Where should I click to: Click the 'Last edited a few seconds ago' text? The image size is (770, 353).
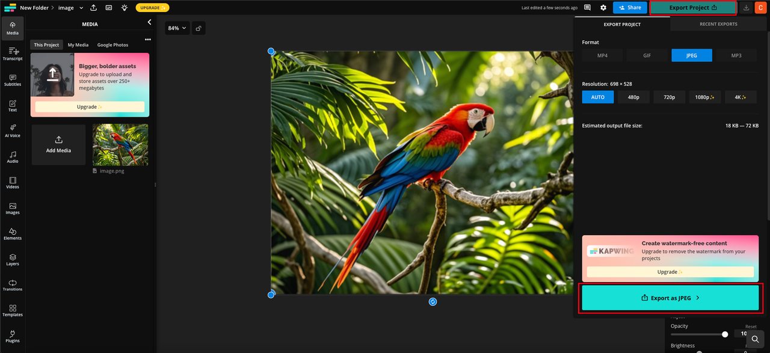pyautogui.click(x=549, y=8)
